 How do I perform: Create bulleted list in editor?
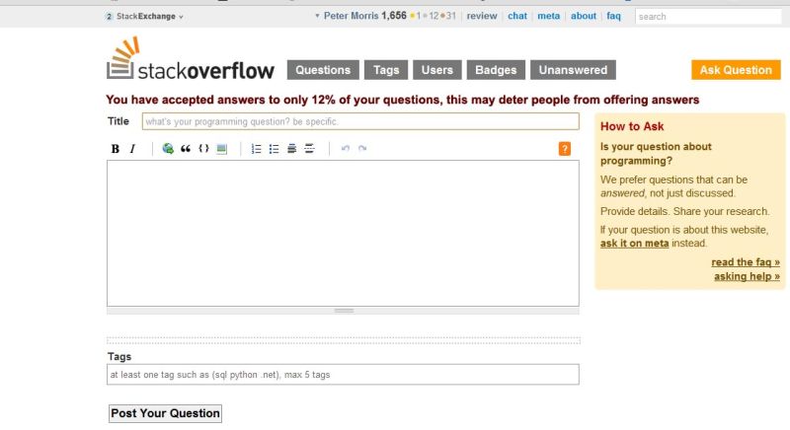274,148
